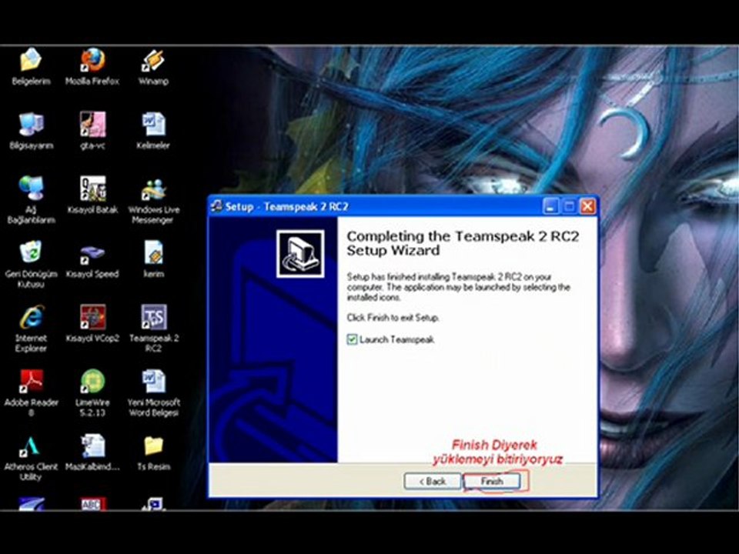Click the Setup - Teamspeak 2 RC2 title
Image resolution: width=739 pixels, height=554 pixels.
286,207
